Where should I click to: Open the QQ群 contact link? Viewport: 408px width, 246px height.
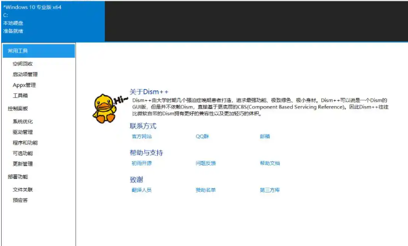202,136
